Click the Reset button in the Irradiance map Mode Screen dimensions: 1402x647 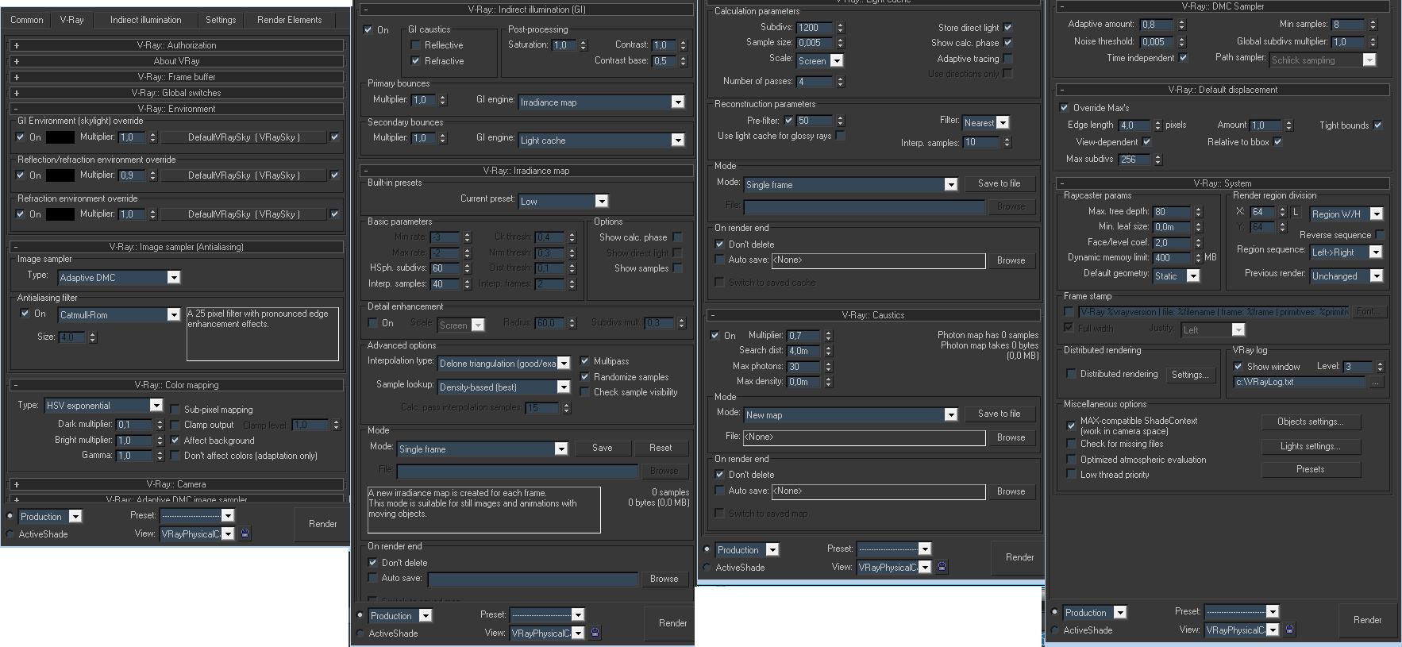click(661, 448)
